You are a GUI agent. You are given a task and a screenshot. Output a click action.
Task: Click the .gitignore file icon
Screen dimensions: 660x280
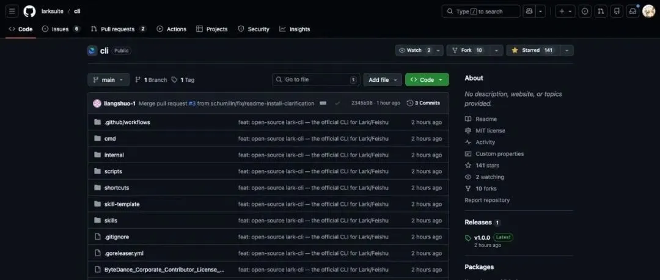(97, 237)
